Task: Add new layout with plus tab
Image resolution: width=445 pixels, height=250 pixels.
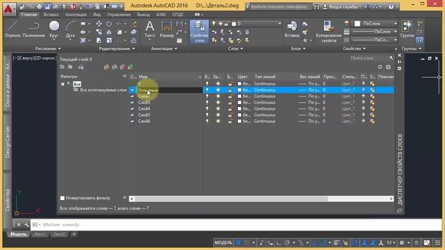Action: pyautogui.click(x=74, y=234)
